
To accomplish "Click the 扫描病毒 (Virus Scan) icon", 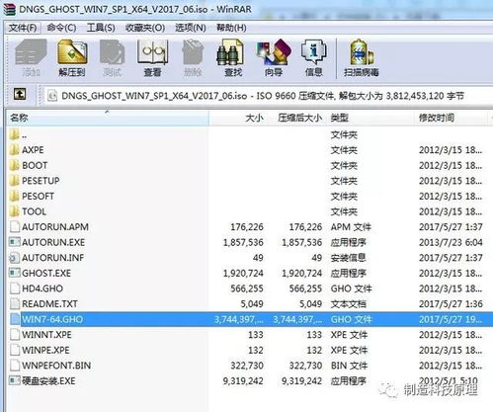I will click(362, 57).
